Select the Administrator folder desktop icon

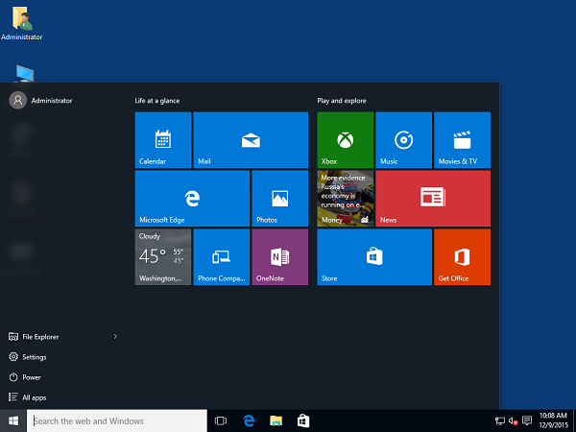pyautogui.click(x=22, y=23)
